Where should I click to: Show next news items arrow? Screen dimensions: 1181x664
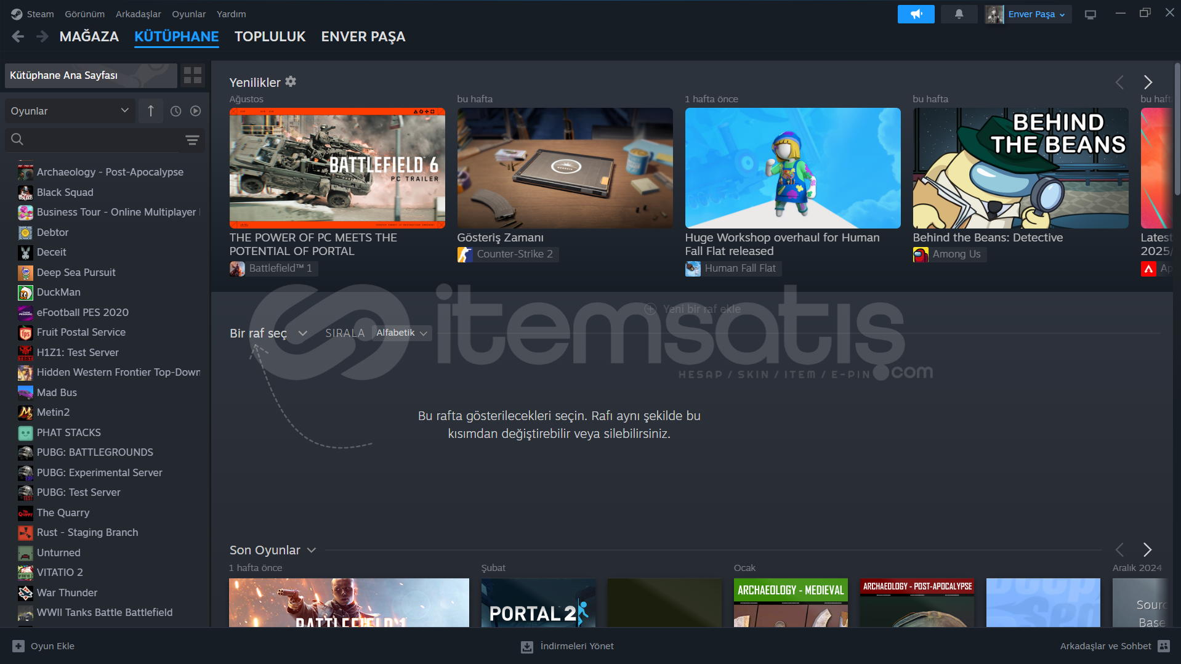[x=1148, y=82]
